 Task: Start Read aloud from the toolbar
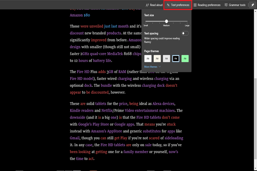(x=154, y=5)
